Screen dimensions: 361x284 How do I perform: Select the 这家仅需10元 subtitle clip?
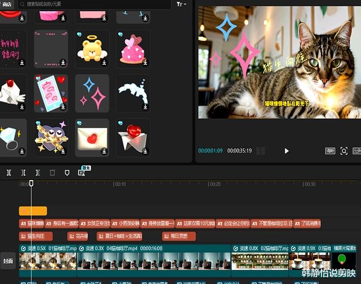pyautogui.click(x=195, y=224)
